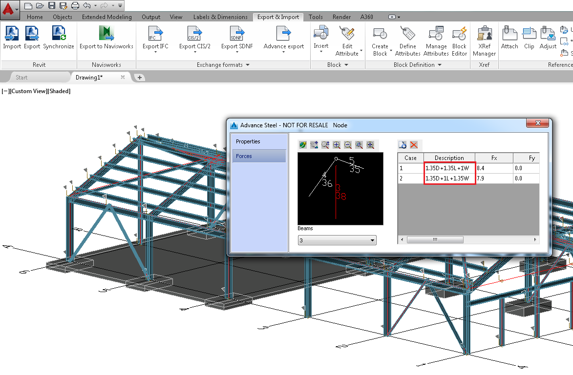Open the Beams dropdown showing 3
The width and height of the screenshot is (573, 375).
337,240
